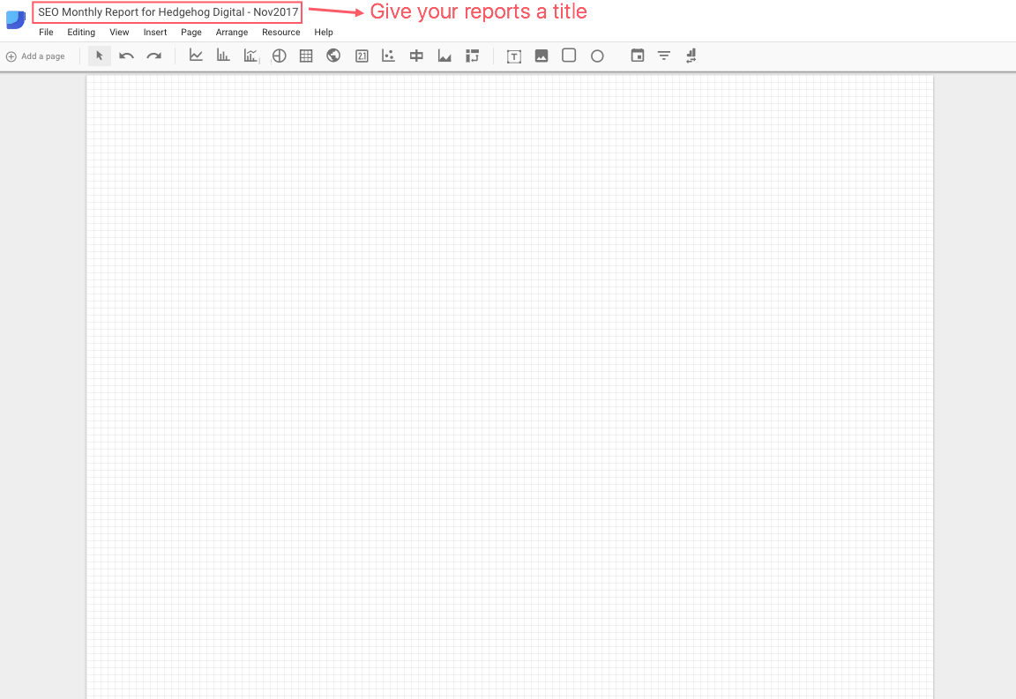Select the pointer selection tool

[x=99, y=55]
